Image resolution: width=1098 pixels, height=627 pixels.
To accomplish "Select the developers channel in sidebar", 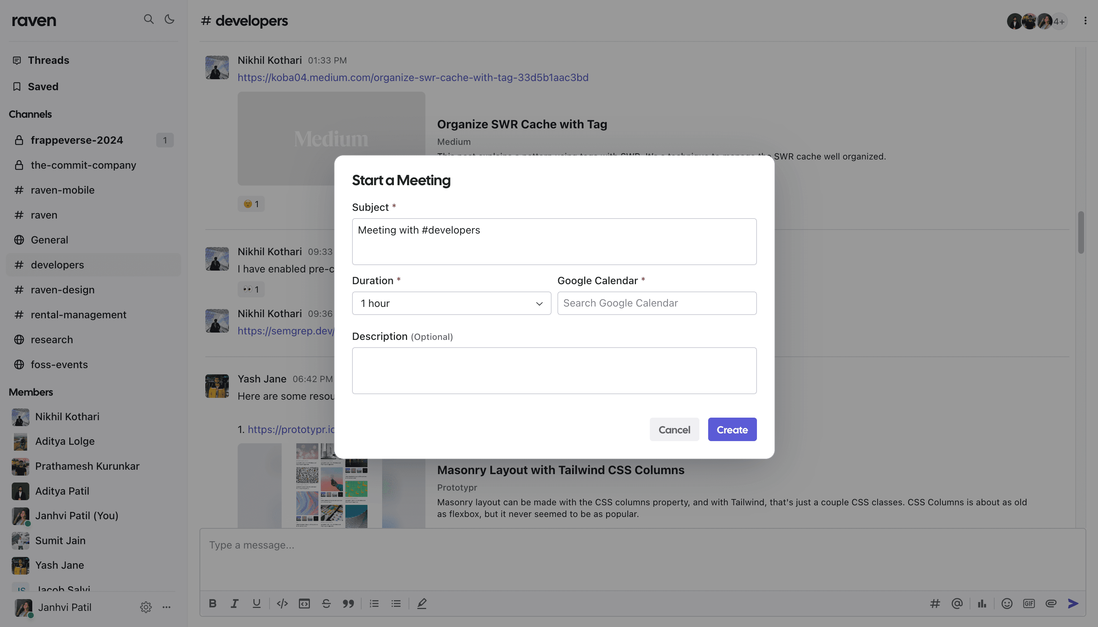I will [56, 265].
